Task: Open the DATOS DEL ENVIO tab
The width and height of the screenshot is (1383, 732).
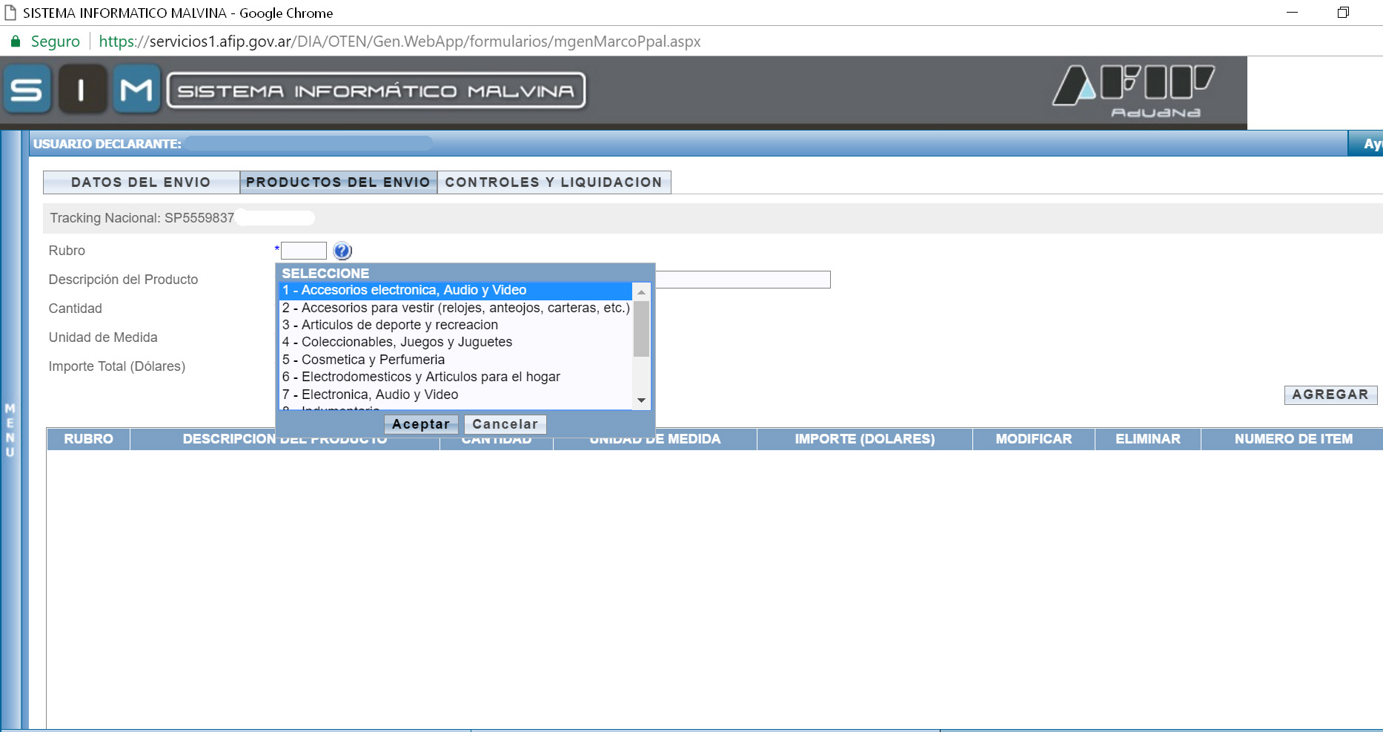Action: [x=141, y=182]
